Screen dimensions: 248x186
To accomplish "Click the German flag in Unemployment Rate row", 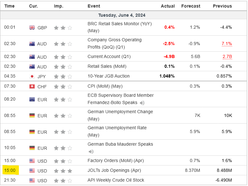I will 32,132.
